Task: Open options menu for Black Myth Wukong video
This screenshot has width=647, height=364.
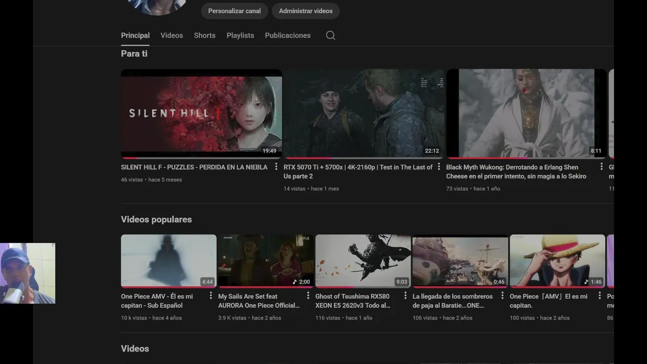Action: coord(602,167)
